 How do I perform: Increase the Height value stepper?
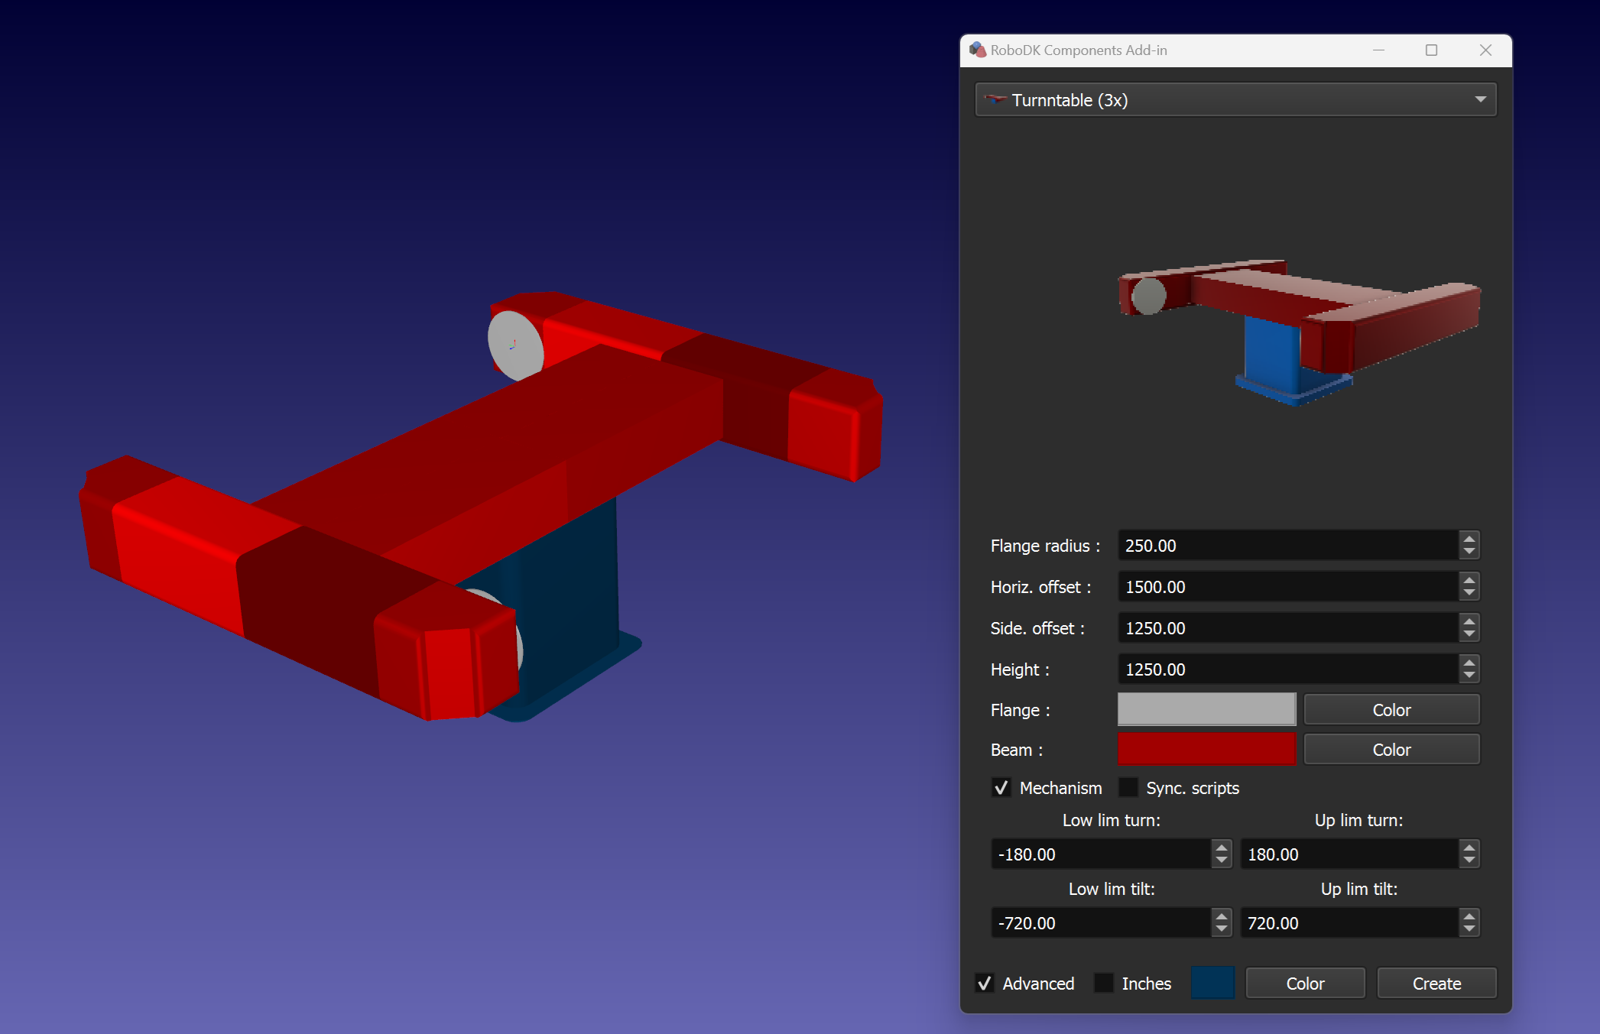click(1469, 663)
